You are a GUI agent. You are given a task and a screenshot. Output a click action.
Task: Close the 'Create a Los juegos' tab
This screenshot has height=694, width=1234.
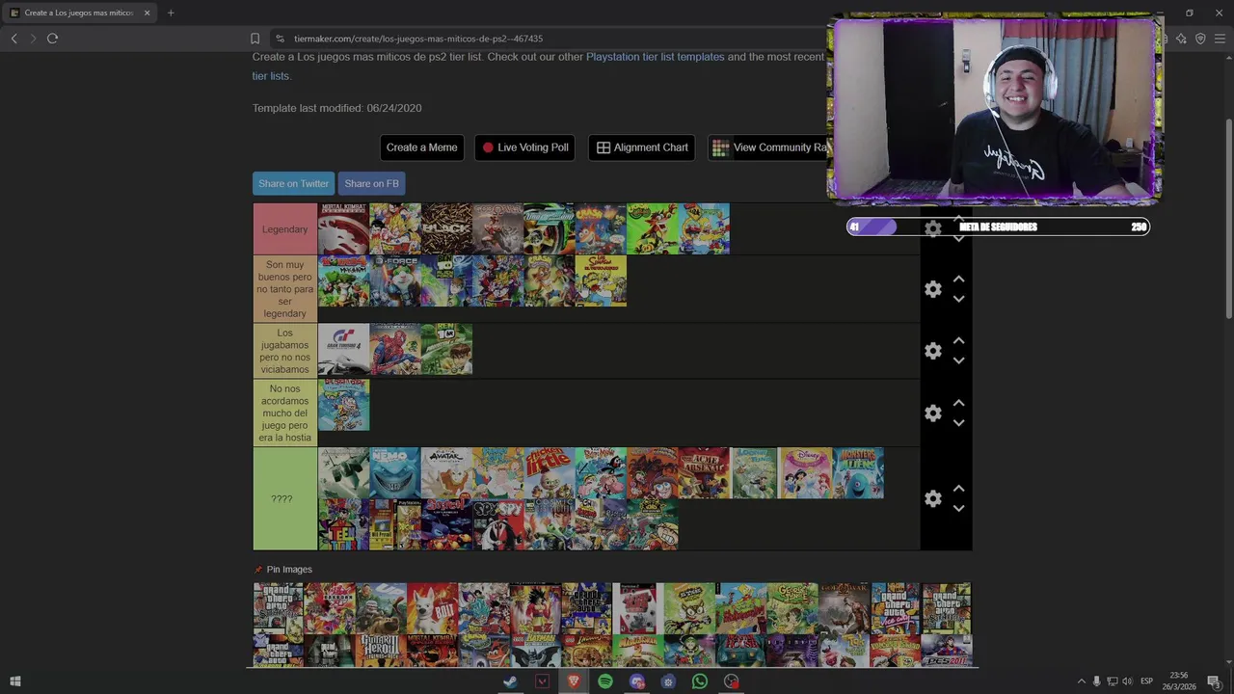pos(147,13)
